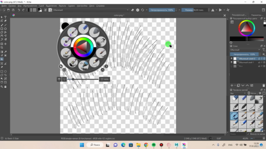Expand the horizontal mirror options arrow
266x149 pixels.
pos(216,10)
